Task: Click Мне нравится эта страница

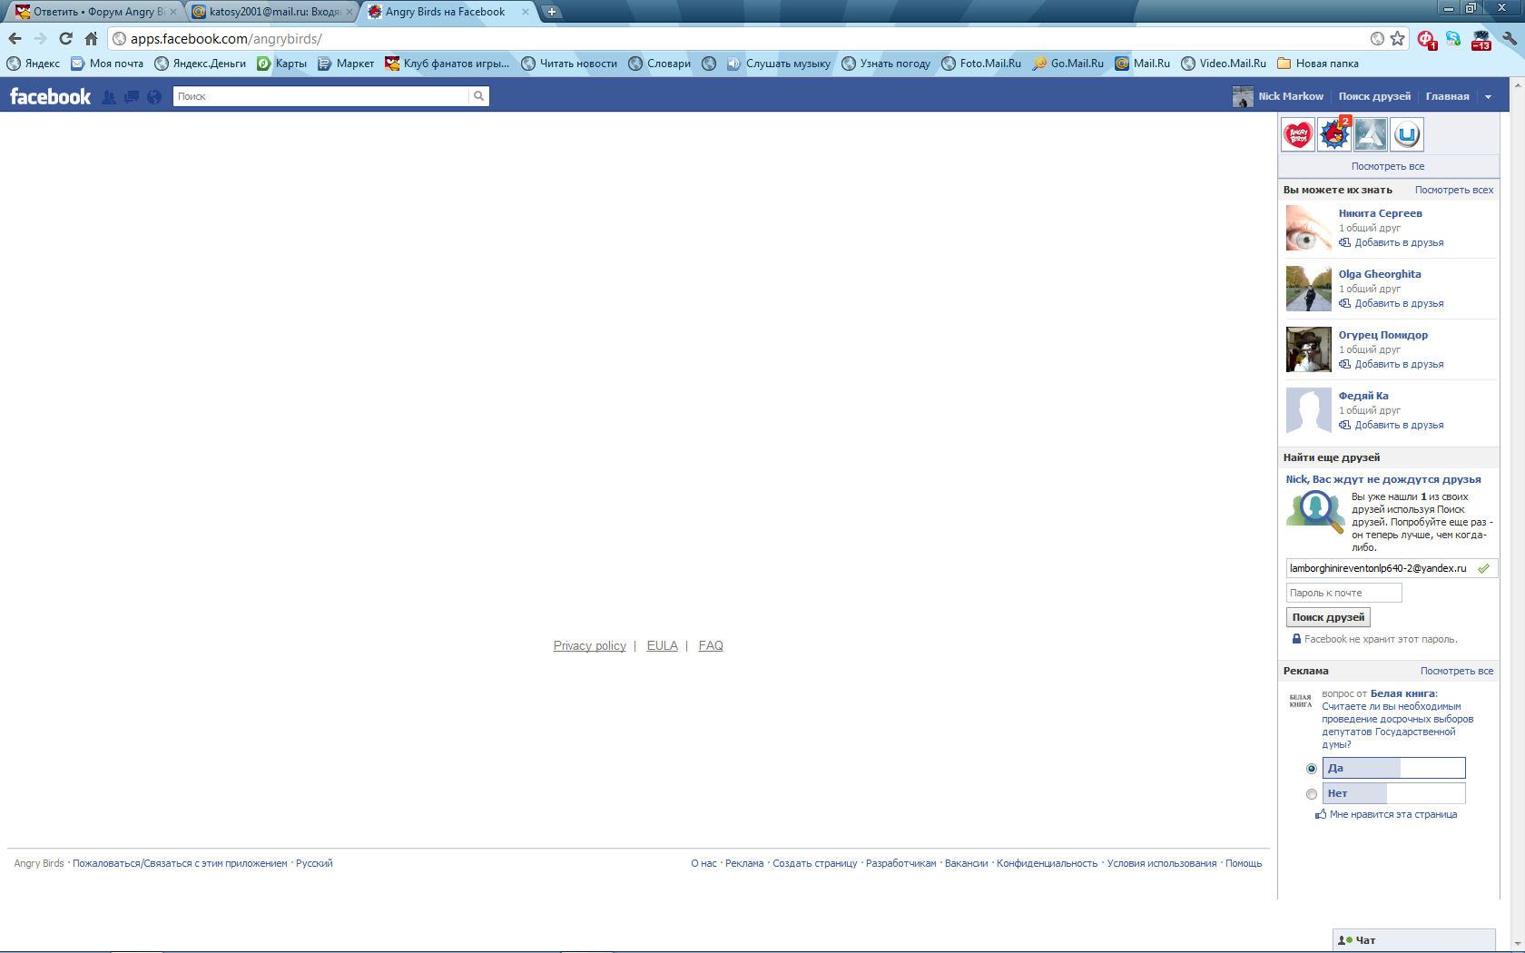Action: (x=1386, y=814)
